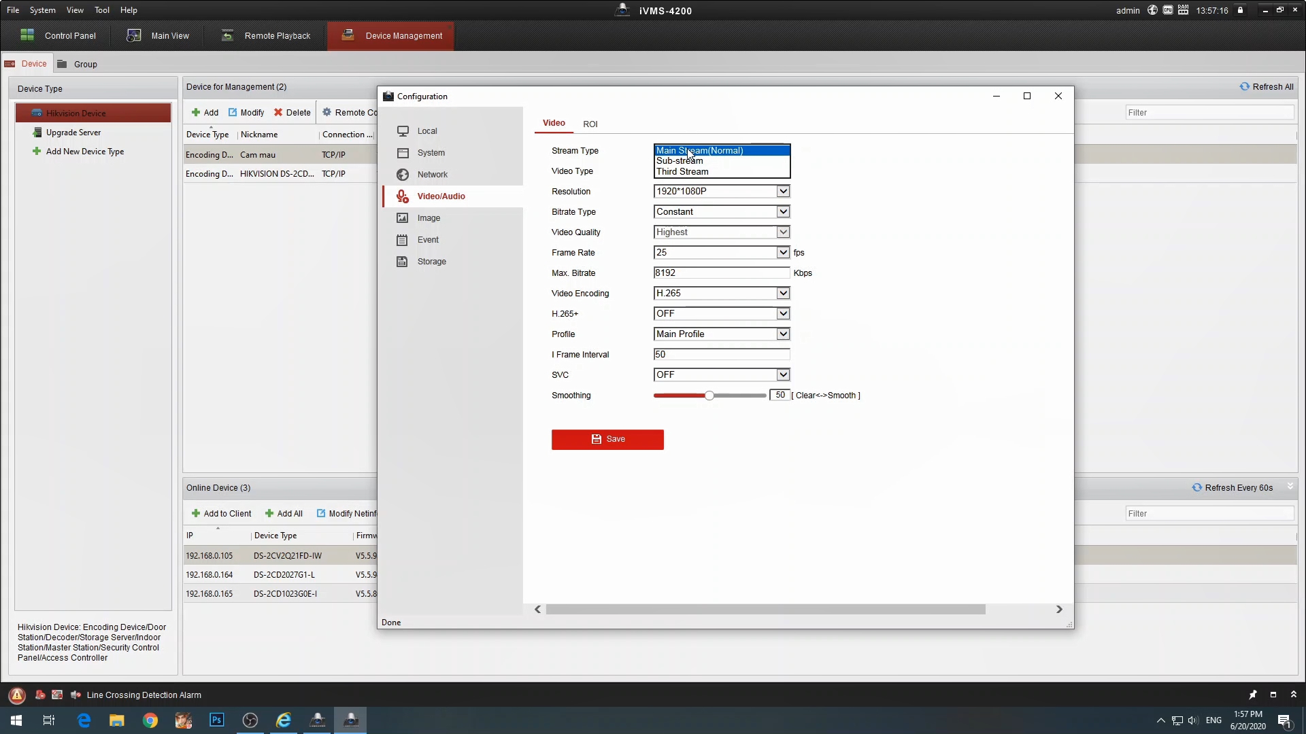Click scroll left arrow in Configuration
The image size is (1306, 734).
click(x=538, y=610)
